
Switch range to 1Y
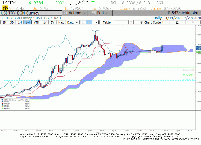pyautogui.click(x=45, y=22)
